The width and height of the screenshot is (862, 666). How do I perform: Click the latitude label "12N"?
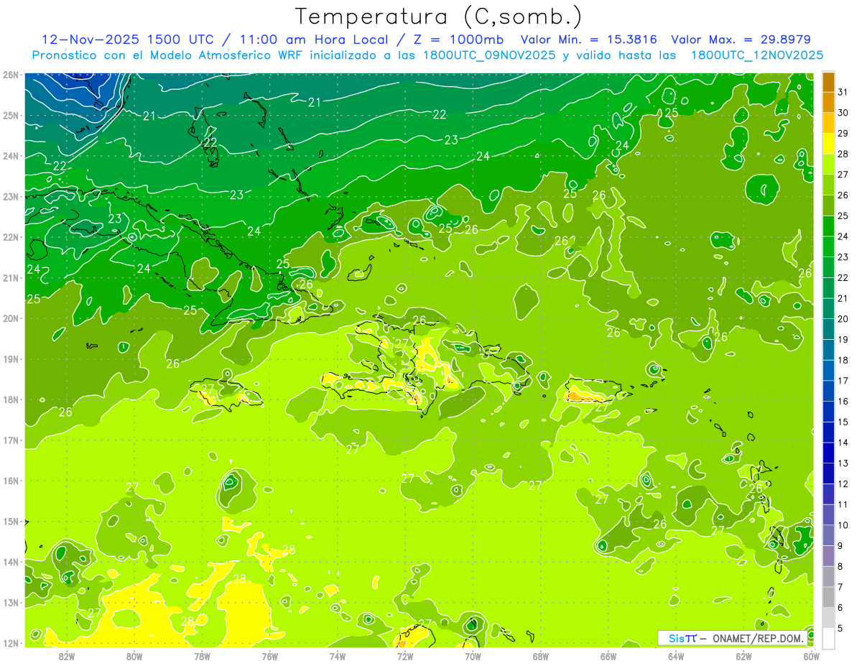coord(11,643)
